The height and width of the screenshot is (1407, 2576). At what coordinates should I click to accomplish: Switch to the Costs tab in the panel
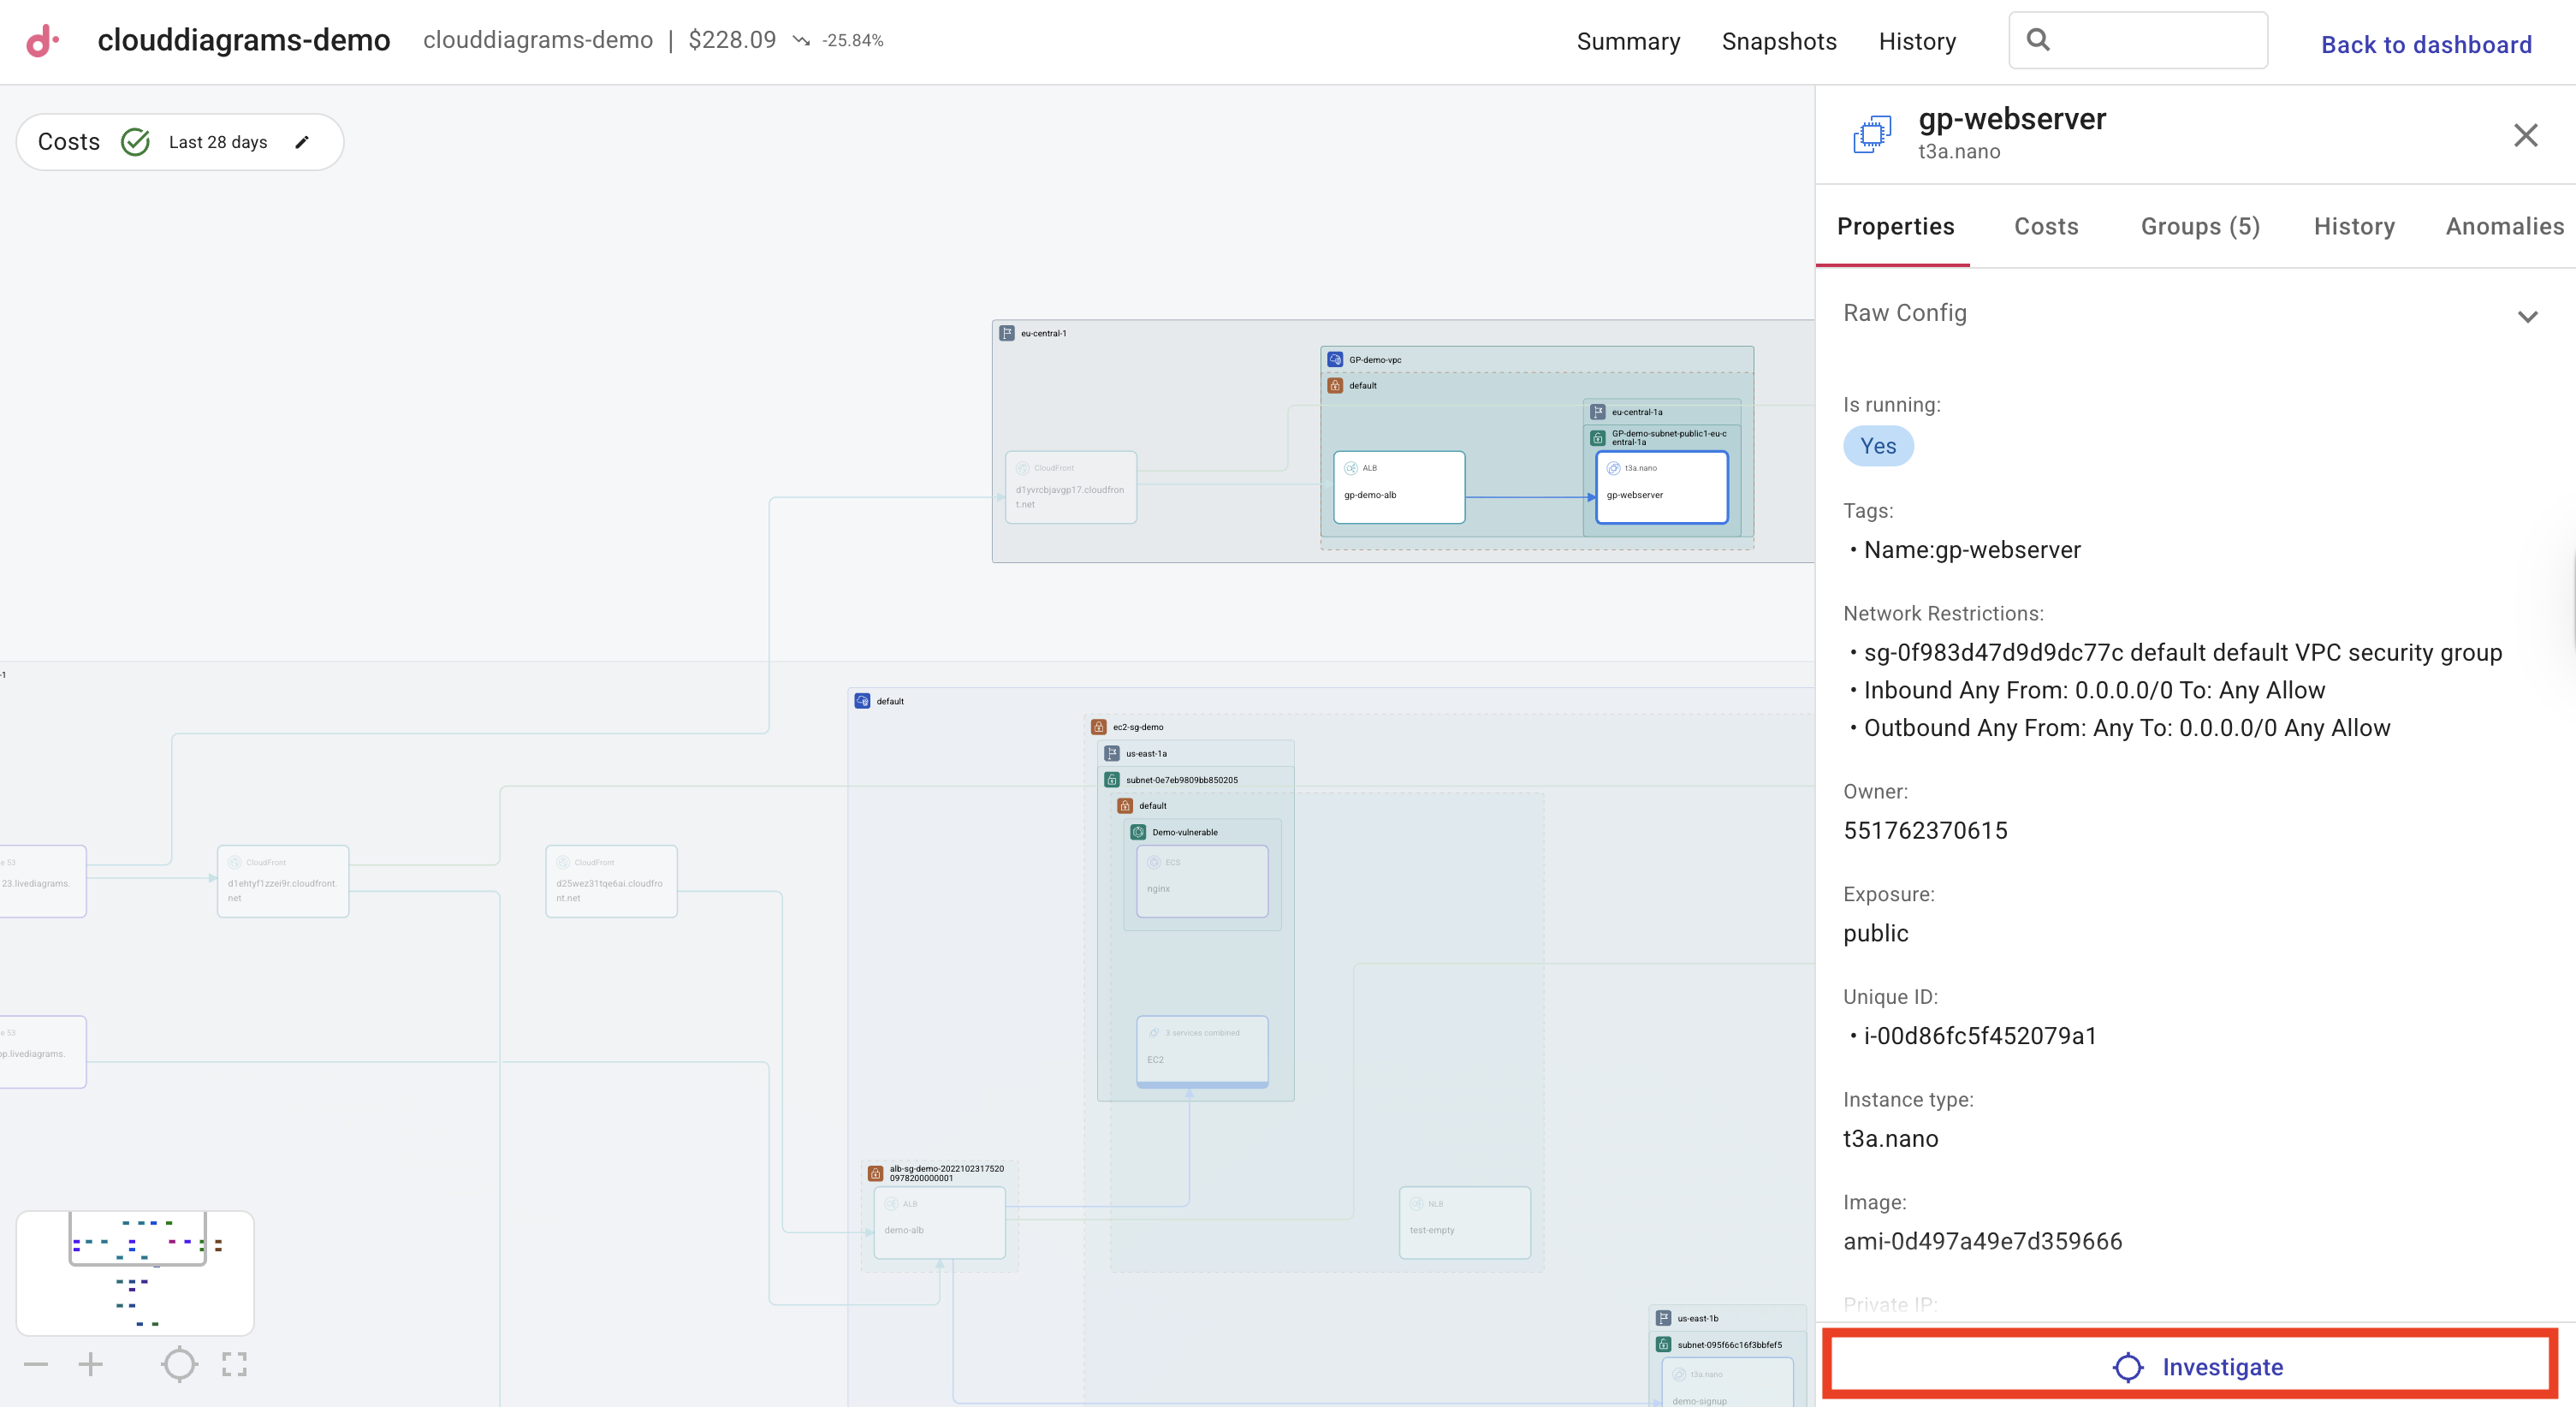pyautogui.click(x=2045, y=227)
